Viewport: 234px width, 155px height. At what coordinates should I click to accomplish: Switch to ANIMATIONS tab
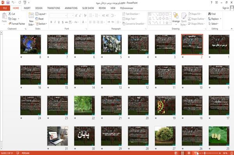tap(71, 8)
